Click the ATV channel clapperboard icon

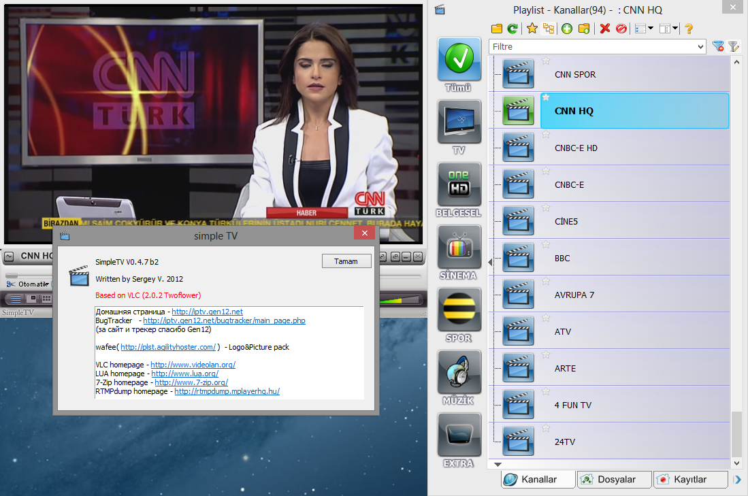(x=518, y=331)
